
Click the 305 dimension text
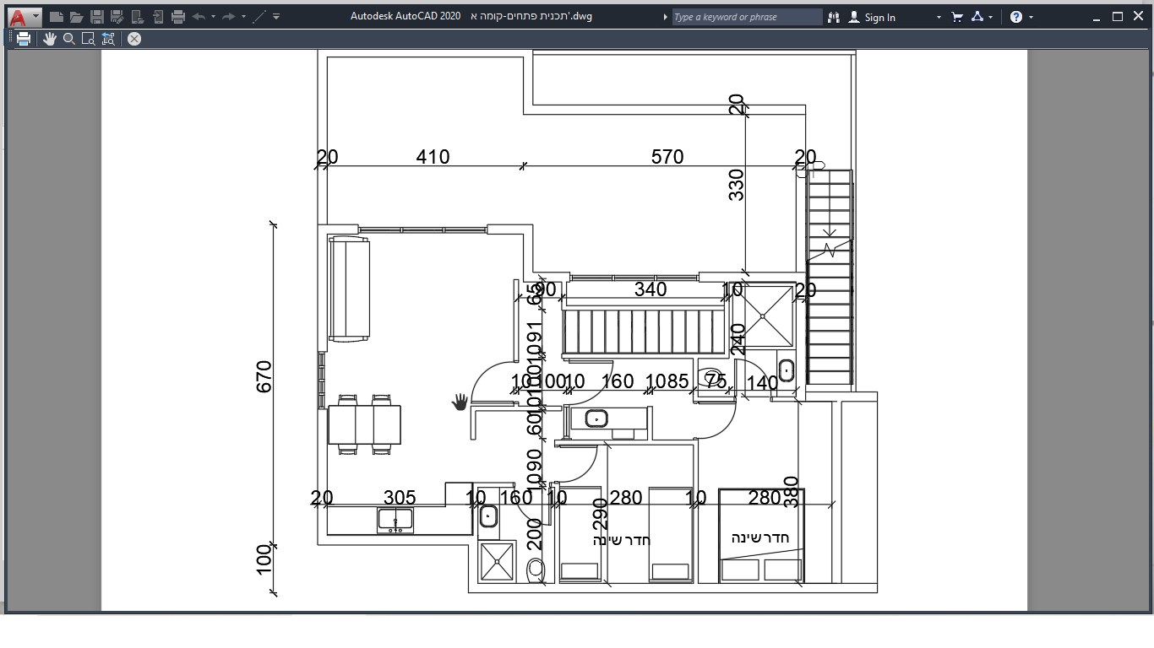400,498
